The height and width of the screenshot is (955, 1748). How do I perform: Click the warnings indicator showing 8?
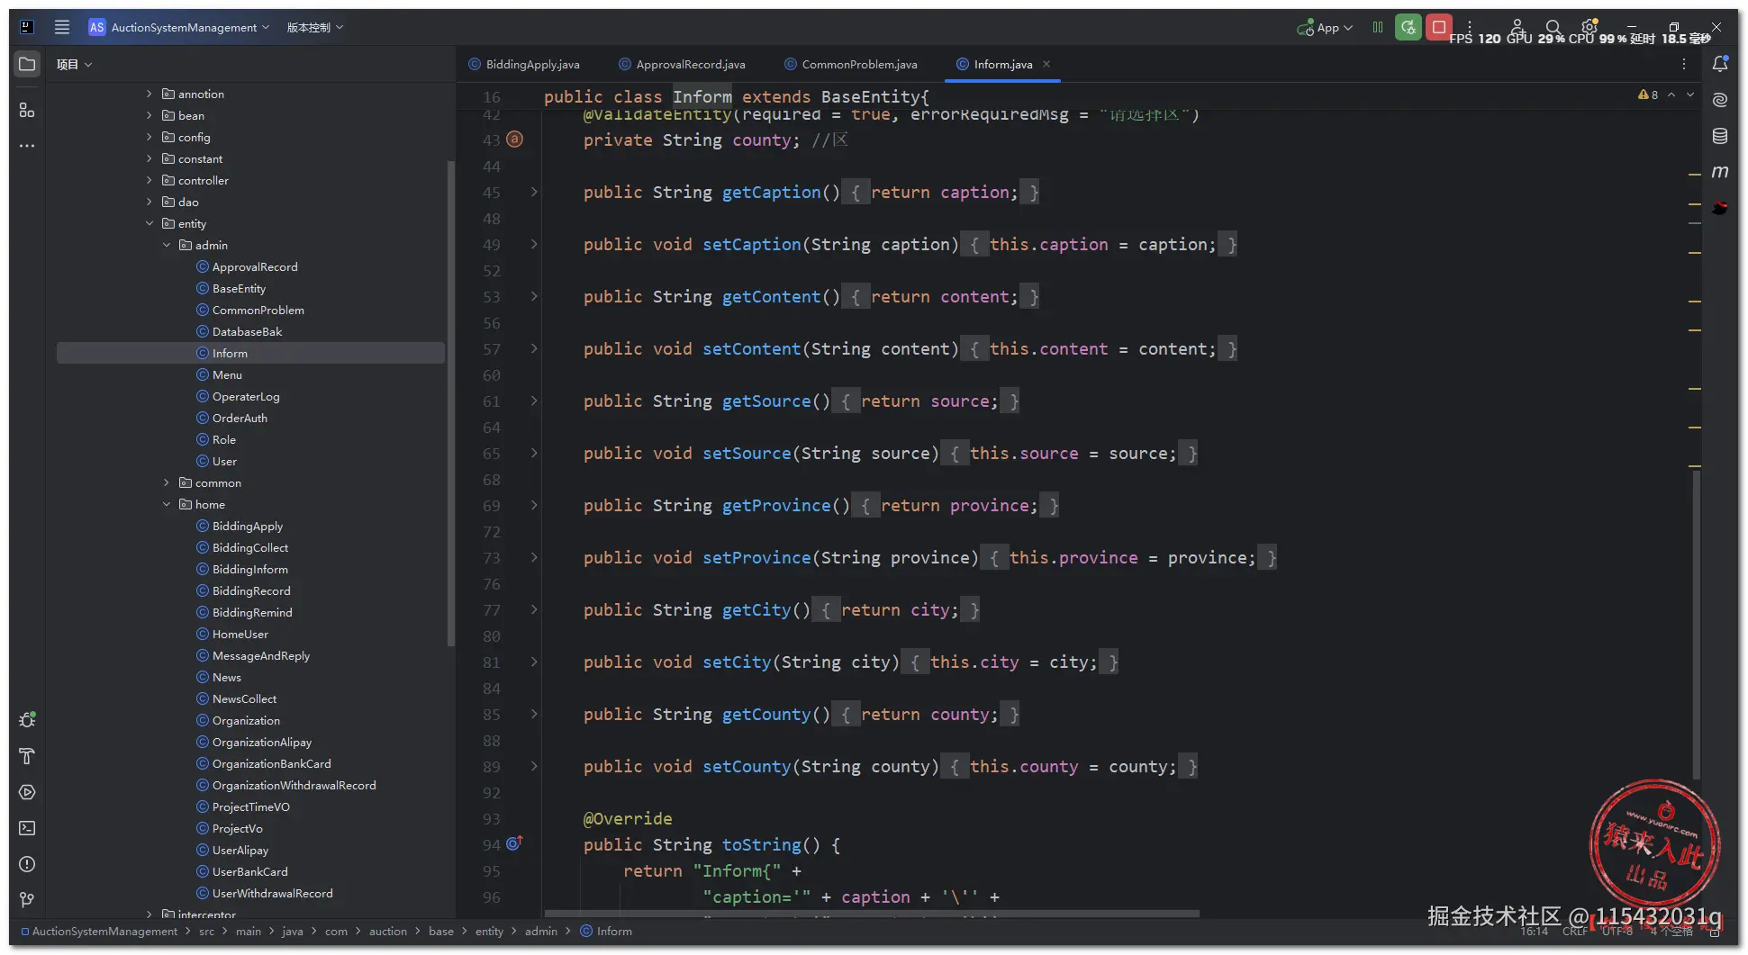point(1648,95)
